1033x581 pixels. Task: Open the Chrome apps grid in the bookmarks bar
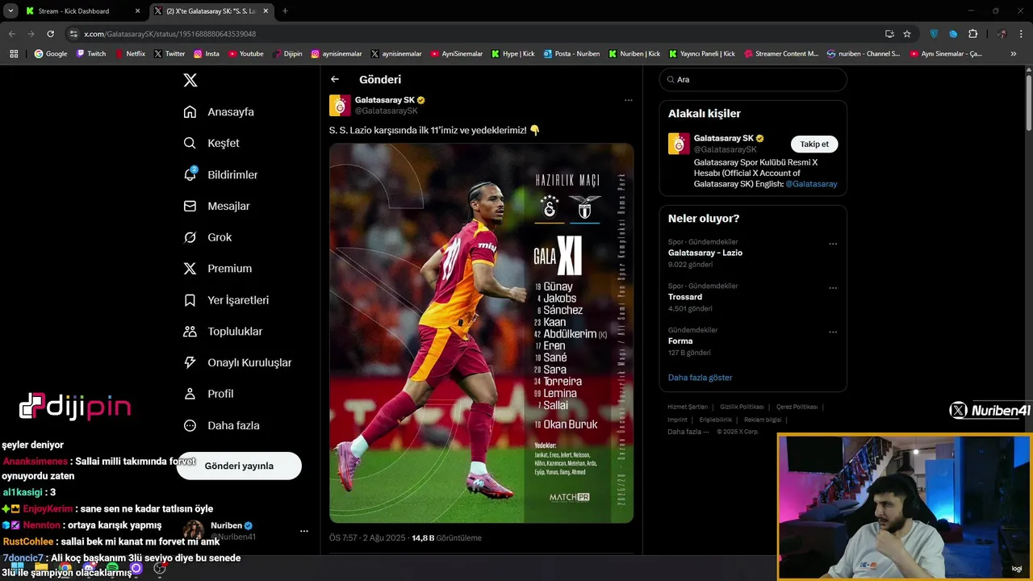pos(14,53)
